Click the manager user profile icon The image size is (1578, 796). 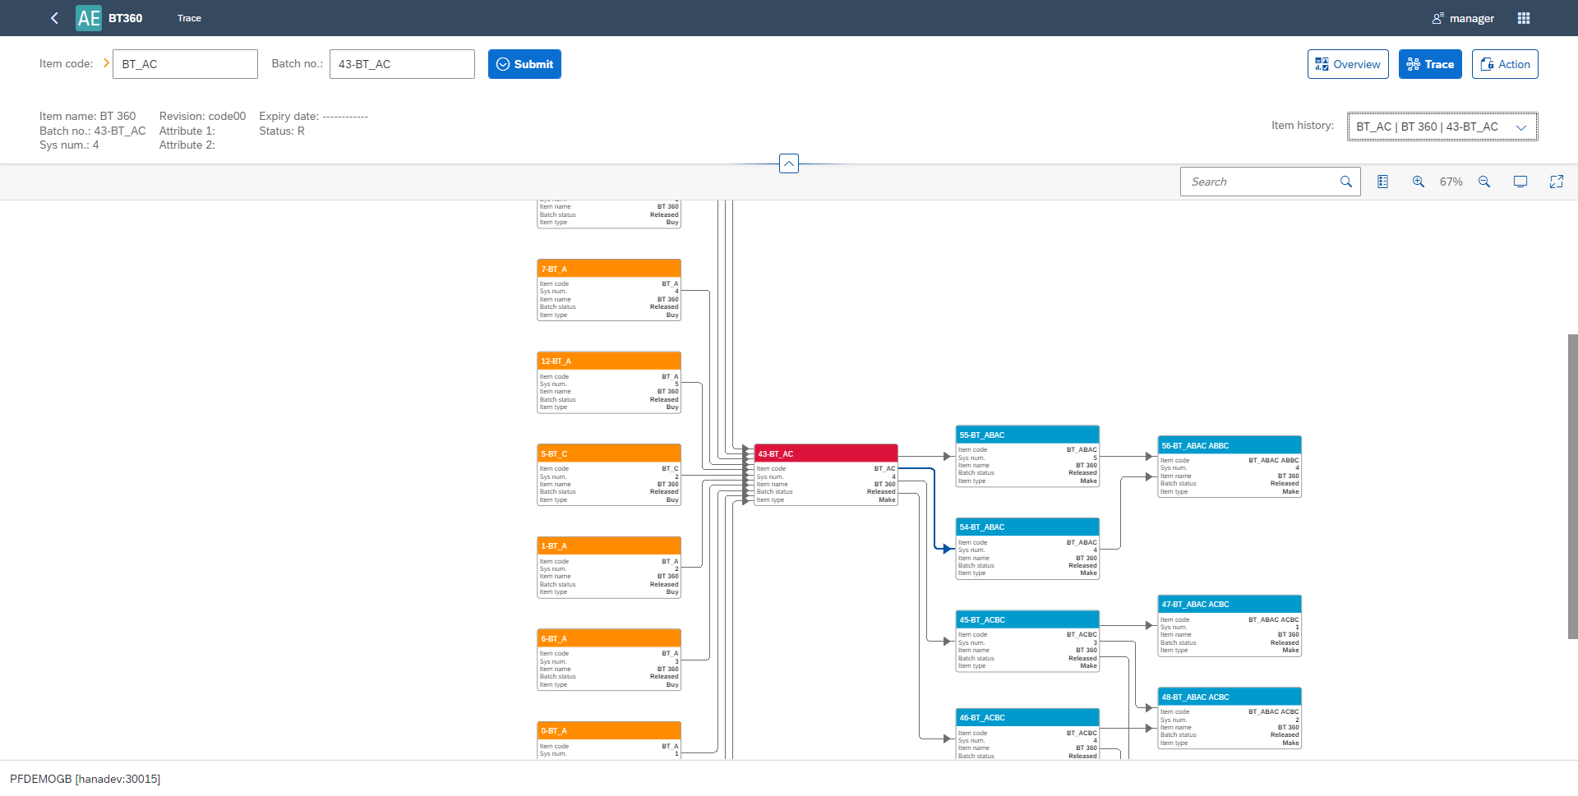pos(1437,17)
